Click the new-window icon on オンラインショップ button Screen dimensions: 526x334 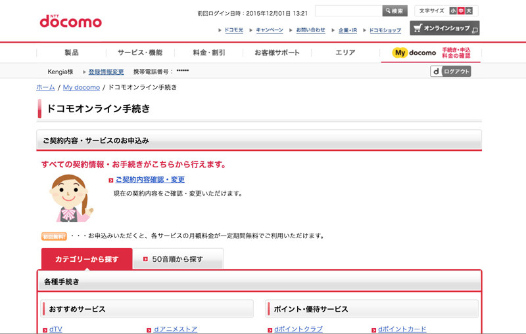(475, 30)
